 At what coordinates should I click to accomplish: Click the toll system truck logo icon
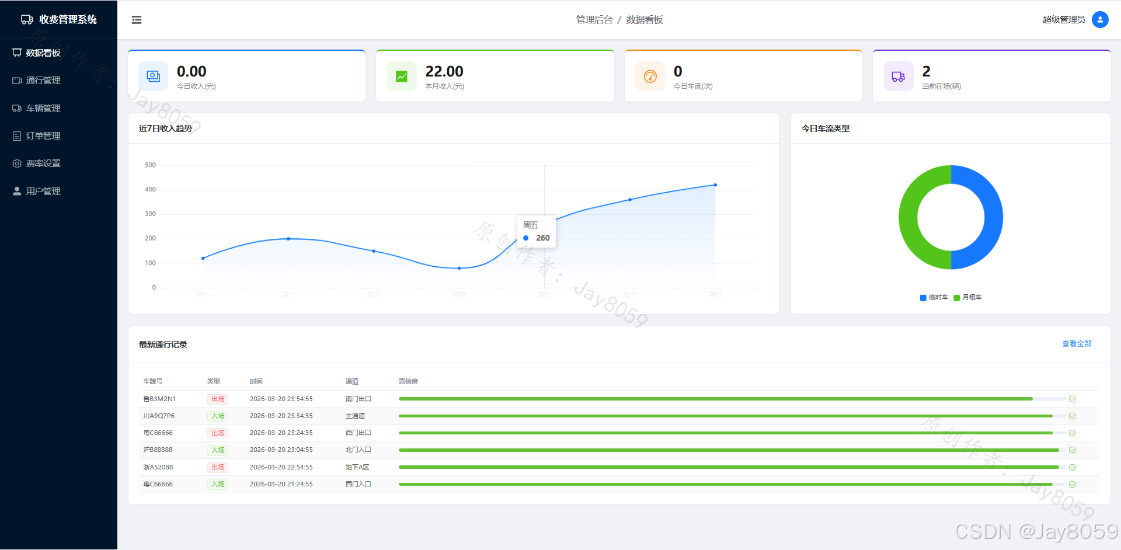tap(27, 20)
